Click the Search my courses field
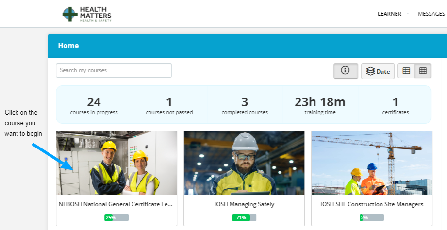 (114, 70)
